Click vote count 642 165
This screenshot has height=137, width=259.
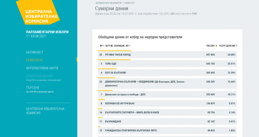coord(210,64)
